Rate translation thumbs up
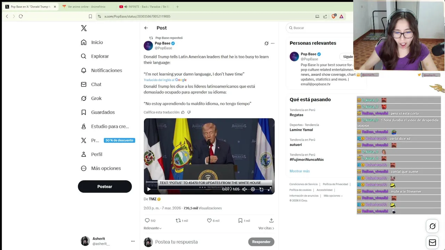Viewport: 445px width, 250px height. 183,112
